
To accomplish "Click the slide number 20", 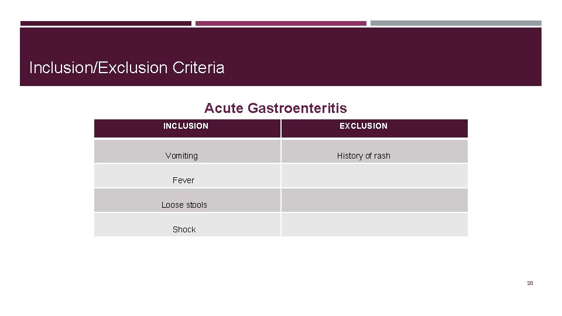I will (530, 283).
